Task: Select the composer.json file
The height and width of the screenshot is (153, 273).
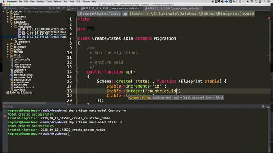Action: (x=21, y=75)
